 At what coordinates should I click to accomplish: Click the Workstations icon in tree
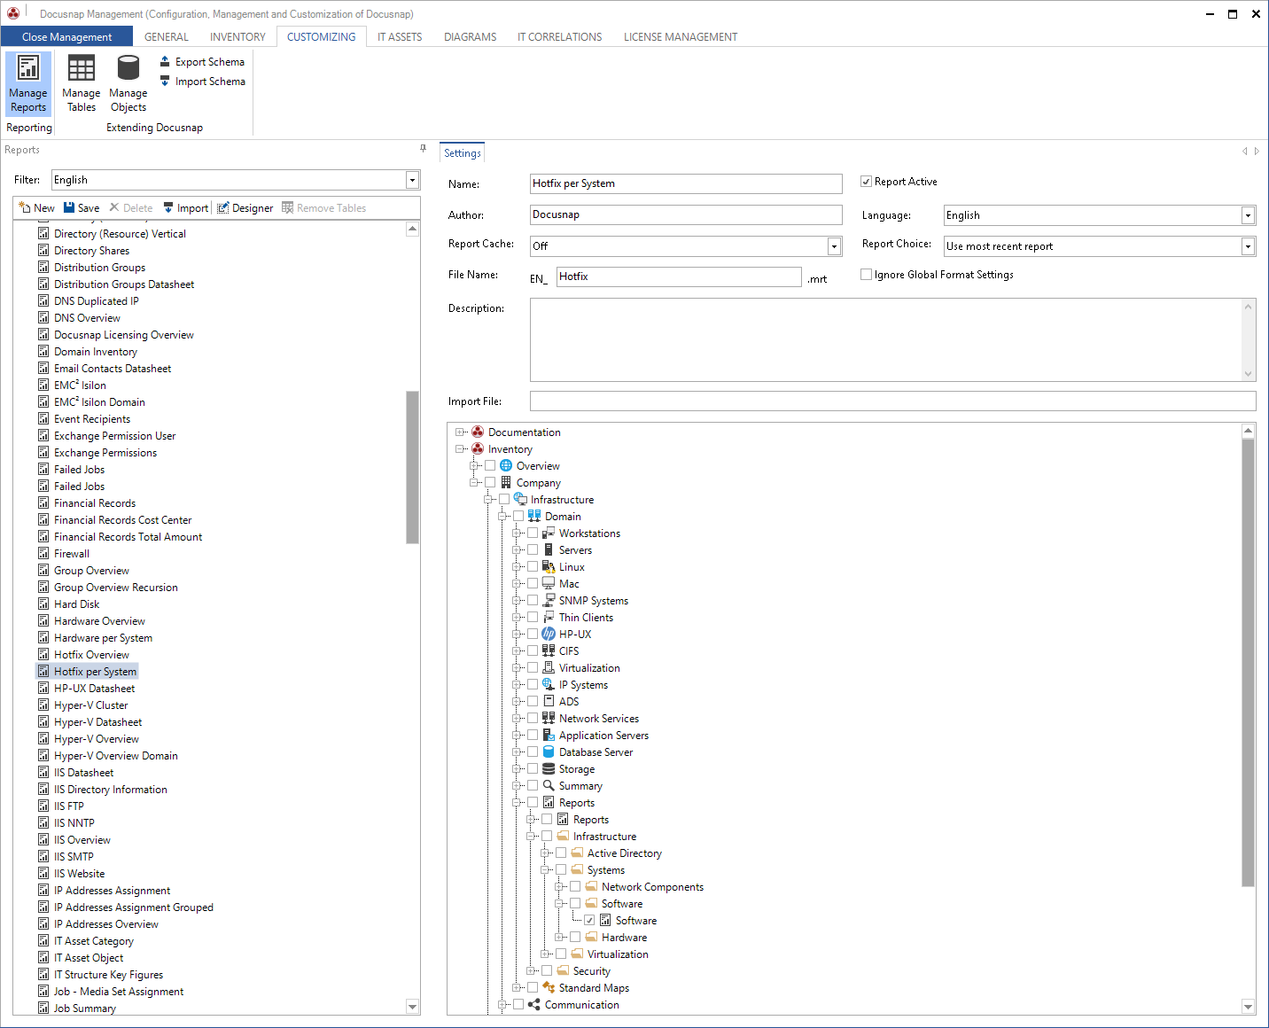[549, 533]
